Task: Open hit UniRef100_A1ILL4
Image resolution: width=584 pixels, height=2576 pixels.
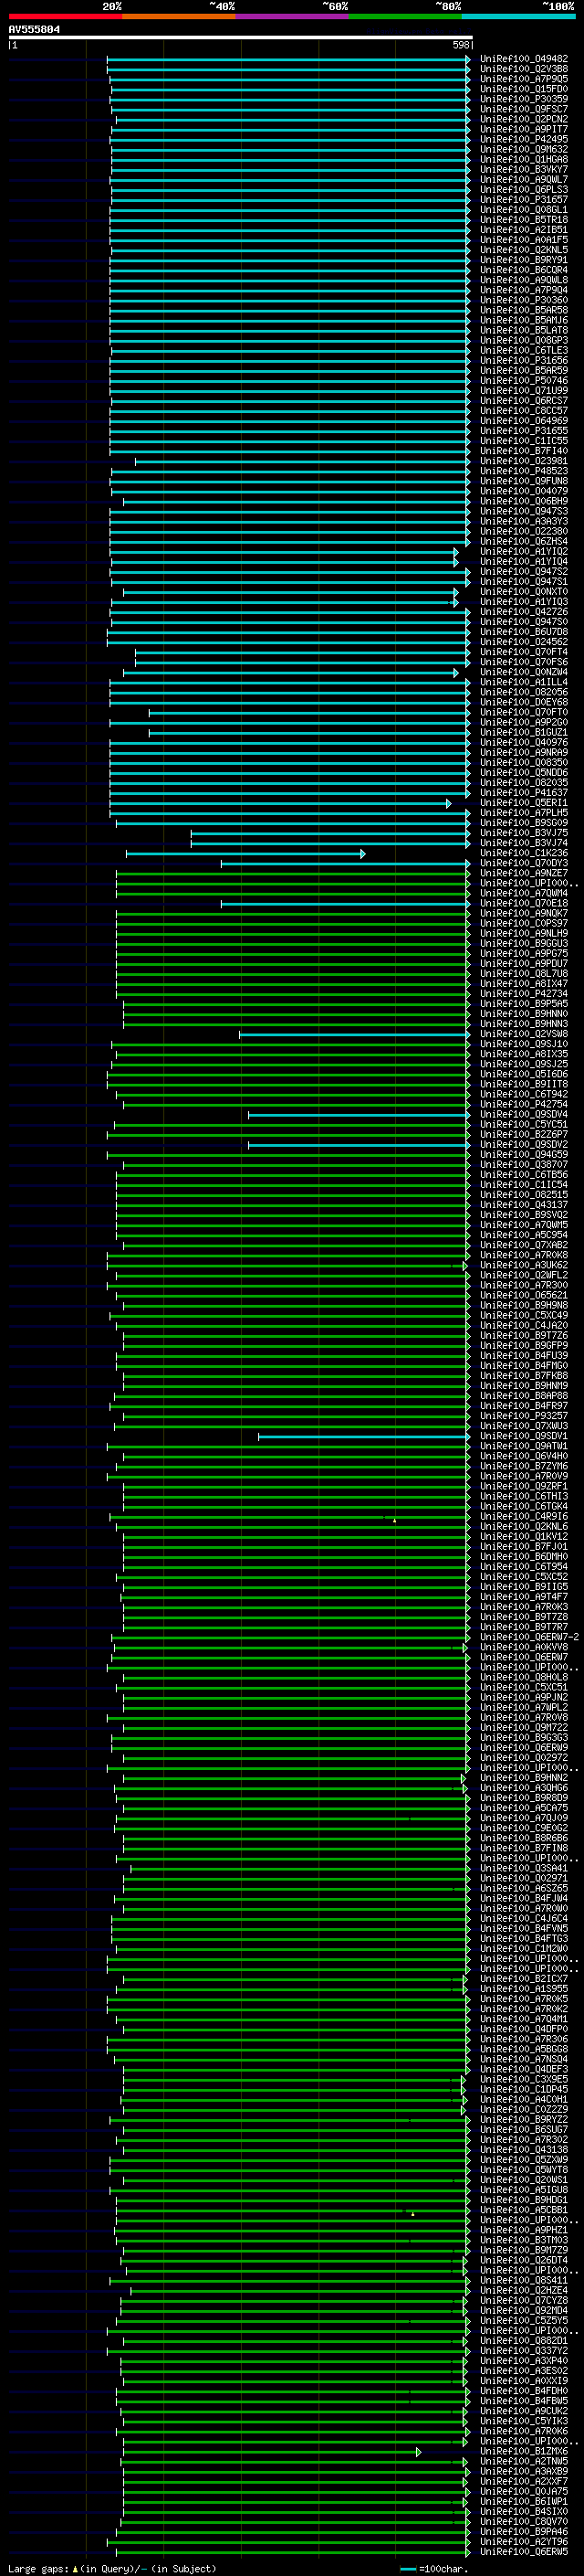Action: click(x=524, y=682)
